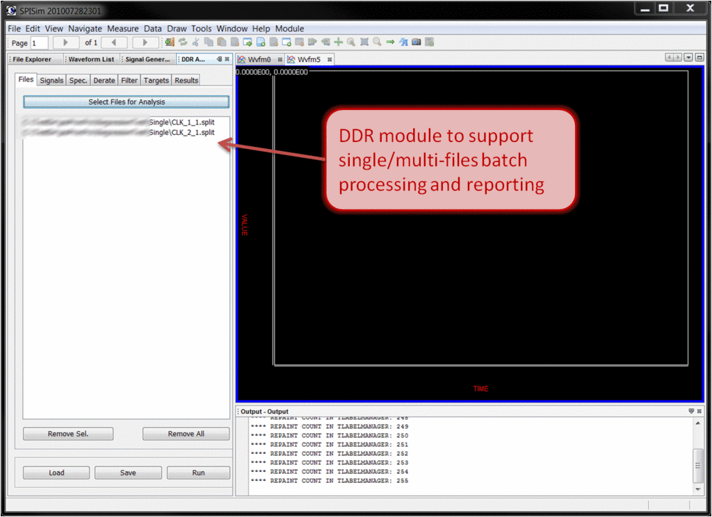The height and width of the screenshot is (517, 712).
Task: Click the Run button
Action: pos(198,473)
